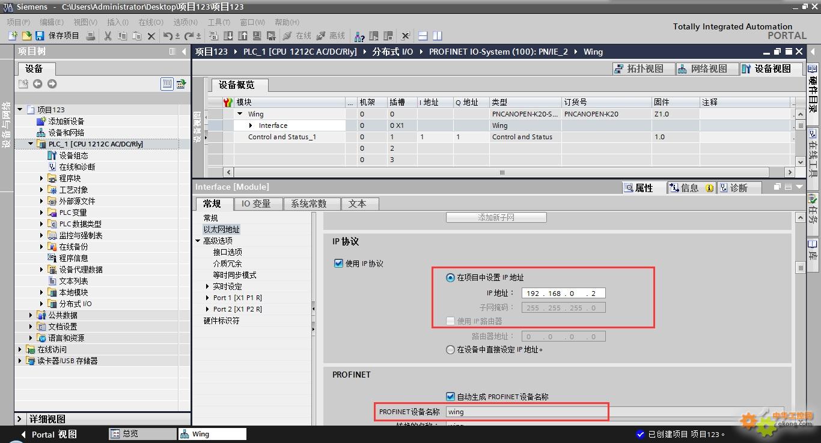Viewport: 821px width, 443px height.
Task: Click the back arrow in project tree
Action: tap(37, 84)
